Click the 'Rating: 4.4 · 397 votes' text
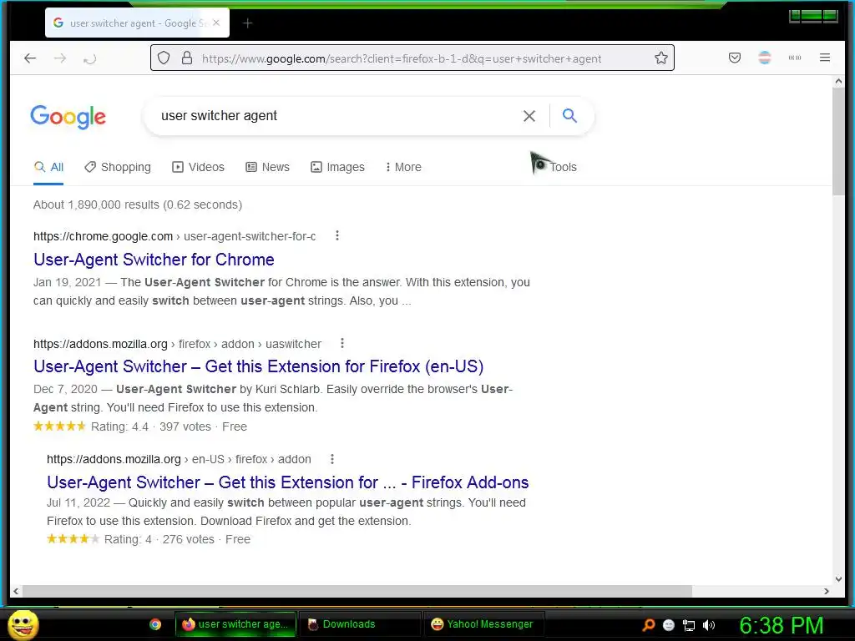Viewport: 855px width, 641px height. [x=151, y=426]
